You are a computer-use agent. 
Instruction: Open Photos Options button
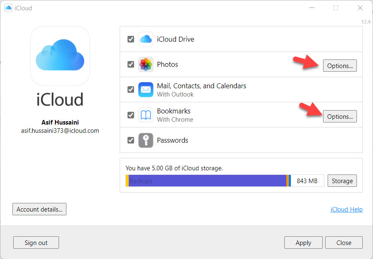tap(340, 66)
